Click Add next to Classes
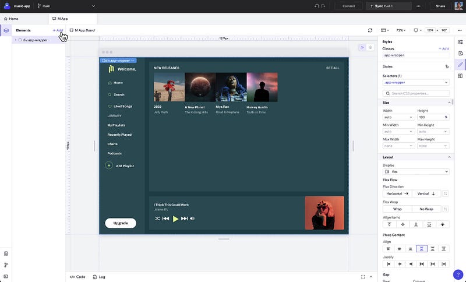Viewport: 466px width, 282px height. (443, 49)
